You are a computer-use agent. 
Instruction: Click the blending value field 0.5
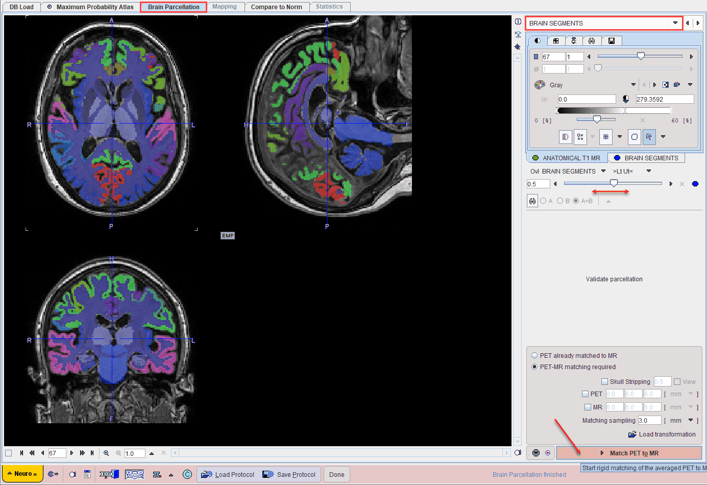538,184
